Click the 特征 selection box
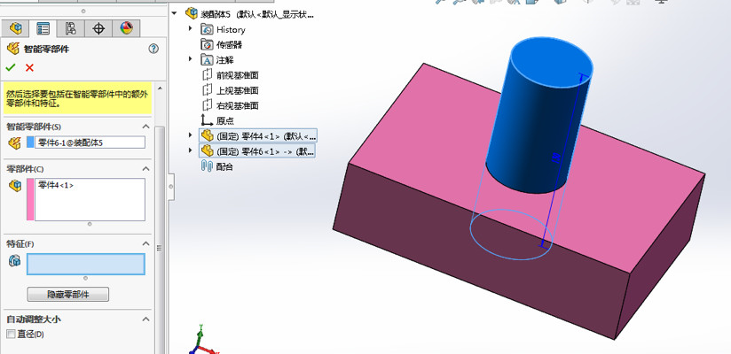Screen dimensions: 731x354 tap(85, 264)
